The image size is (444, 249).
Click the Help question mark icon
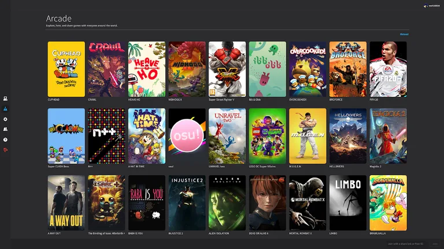pyautogui.click(x=5, y=139)
